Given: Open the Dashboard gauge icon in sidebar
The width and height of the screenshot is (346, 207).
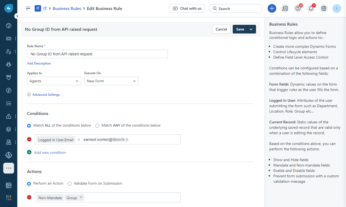Looking at the screenshot, I should [x=9, y=26].
